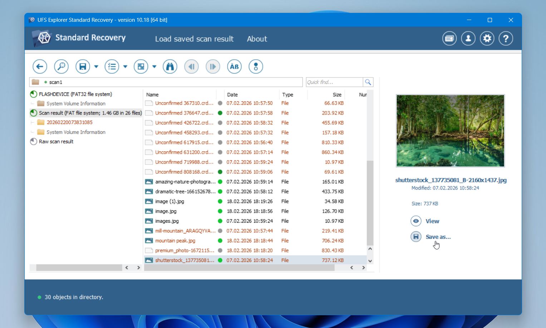Viewport: 546px width, 328px height.
Task: Select mill-mountain_ARAGQYVA... file
Action: (185, 231)
